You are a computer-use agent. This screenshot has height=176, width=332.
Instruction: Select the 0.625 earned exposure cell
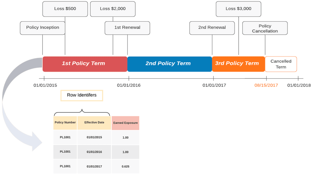[125, 166]
